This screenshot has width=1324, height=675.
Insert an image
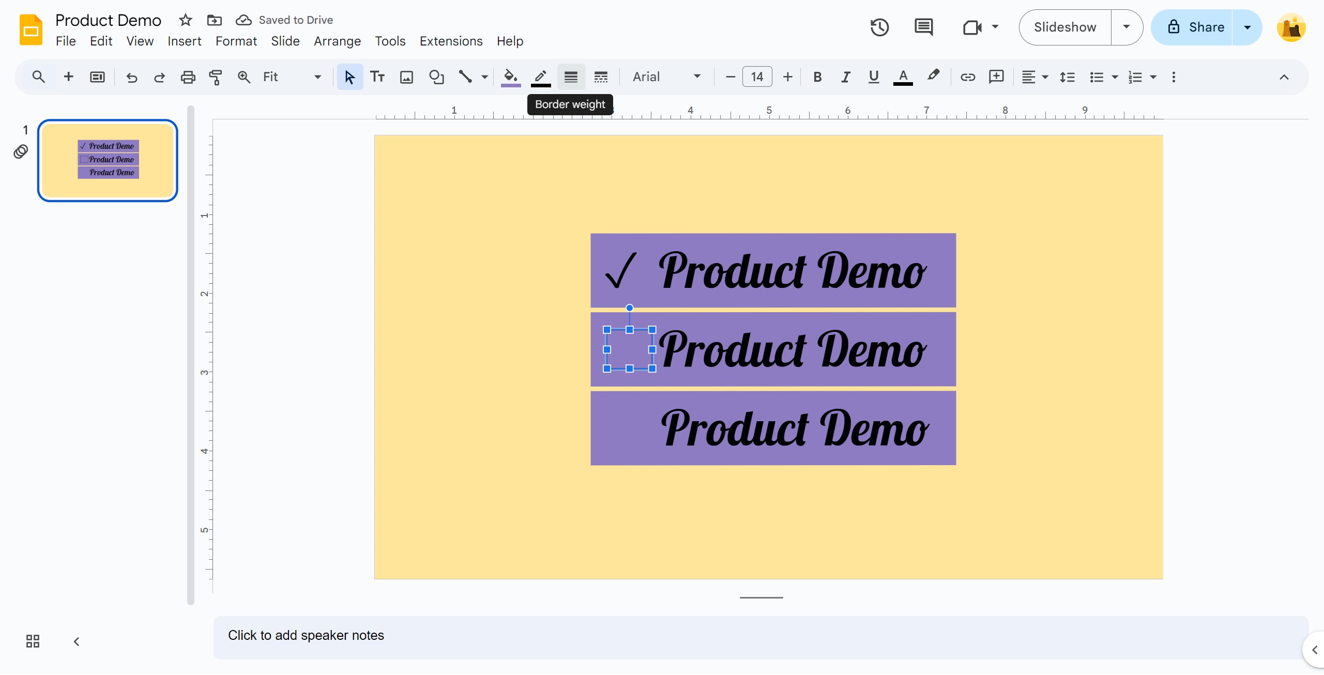click(x=407, y=77)
